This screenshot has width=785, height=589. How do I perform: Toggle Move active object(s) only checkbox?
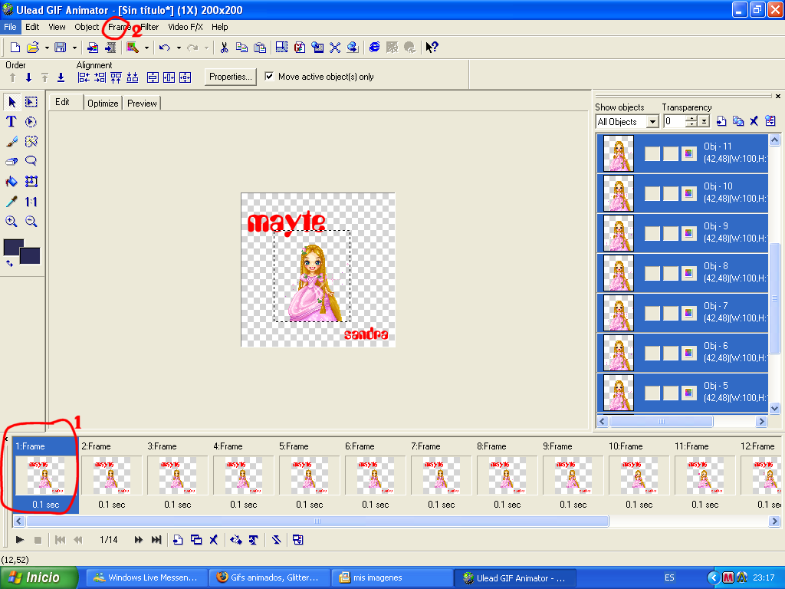pyautogui.click(x=269, y=76)
